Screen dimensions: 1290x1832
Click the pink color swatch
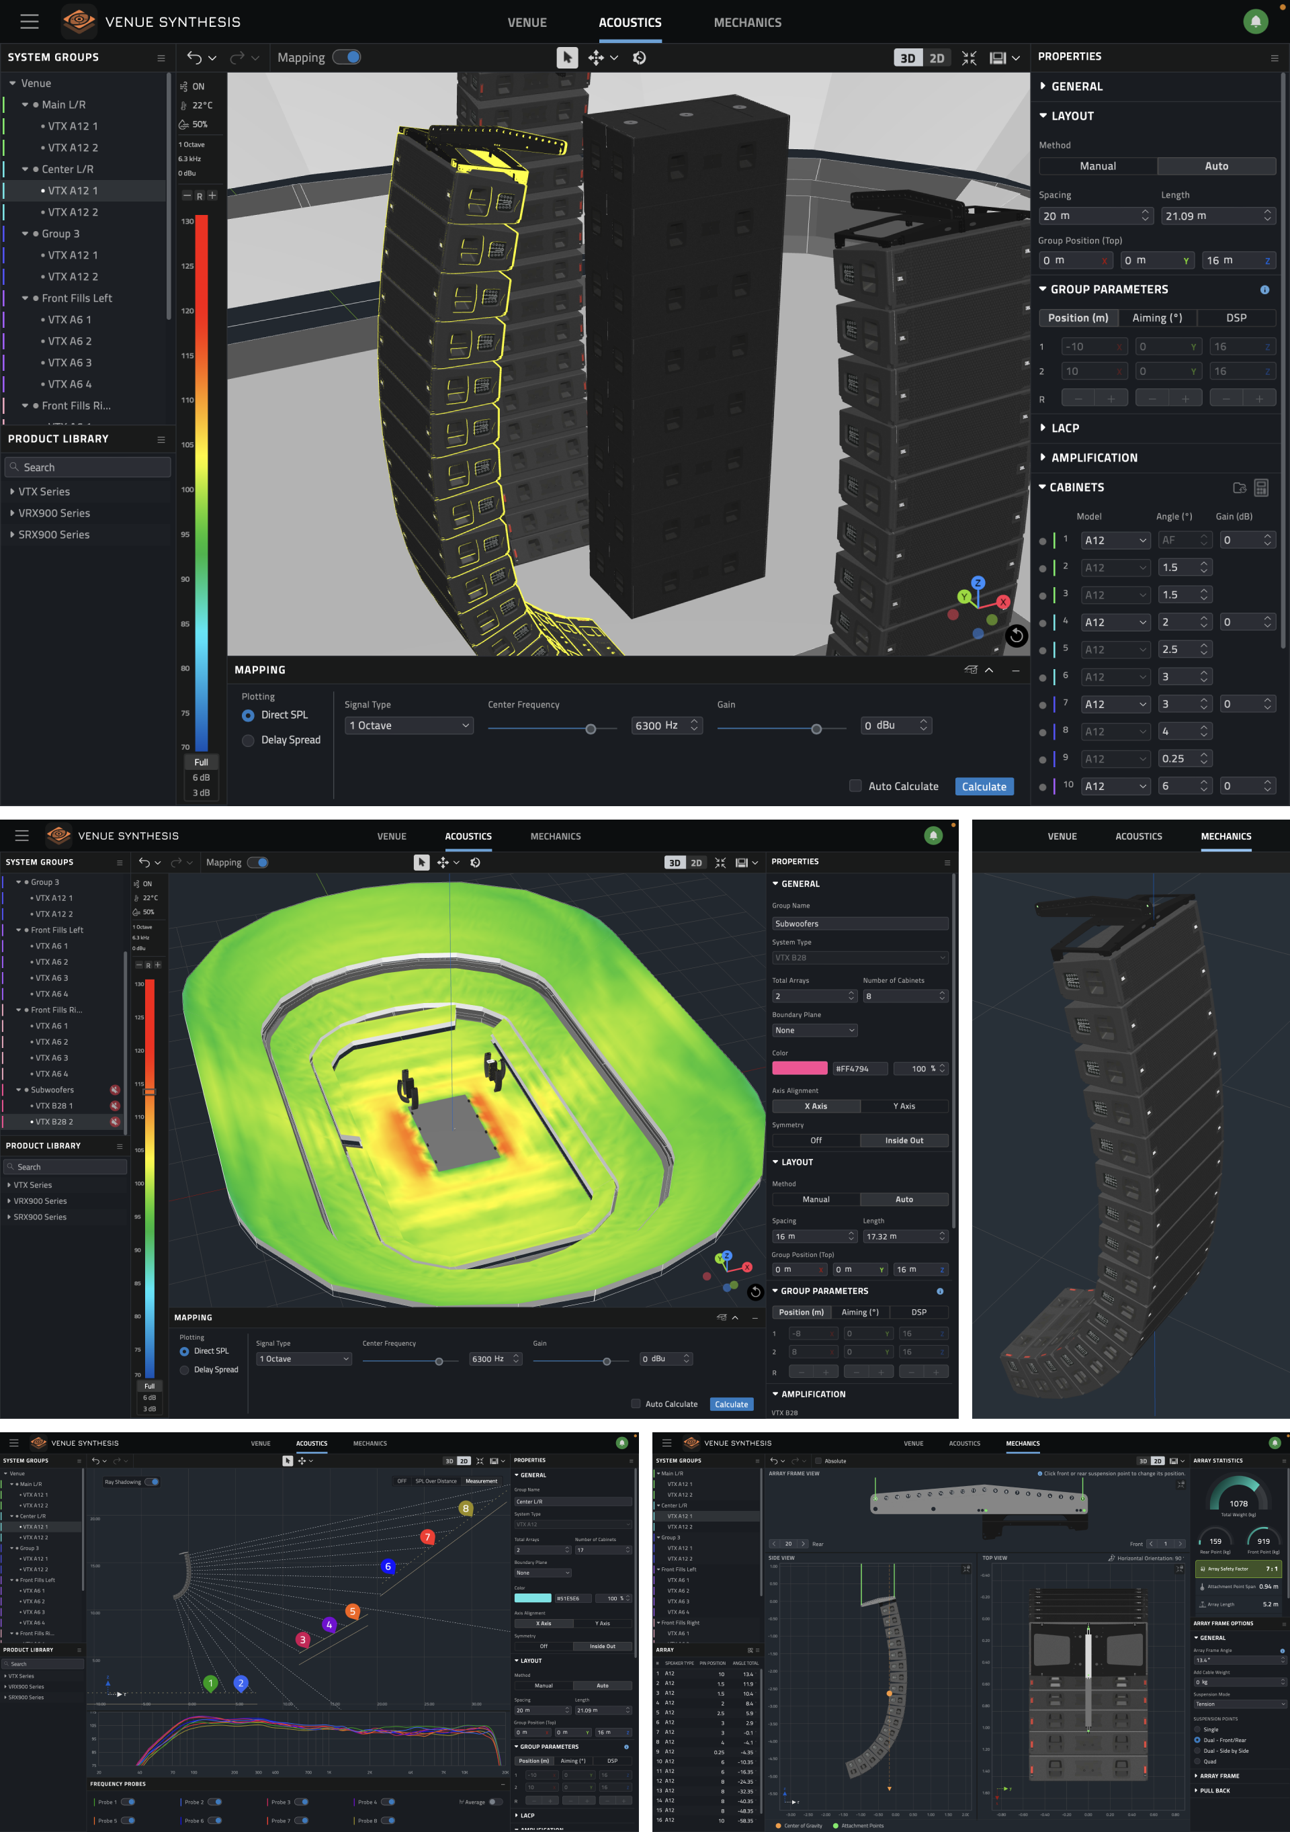pos(800,1068)
